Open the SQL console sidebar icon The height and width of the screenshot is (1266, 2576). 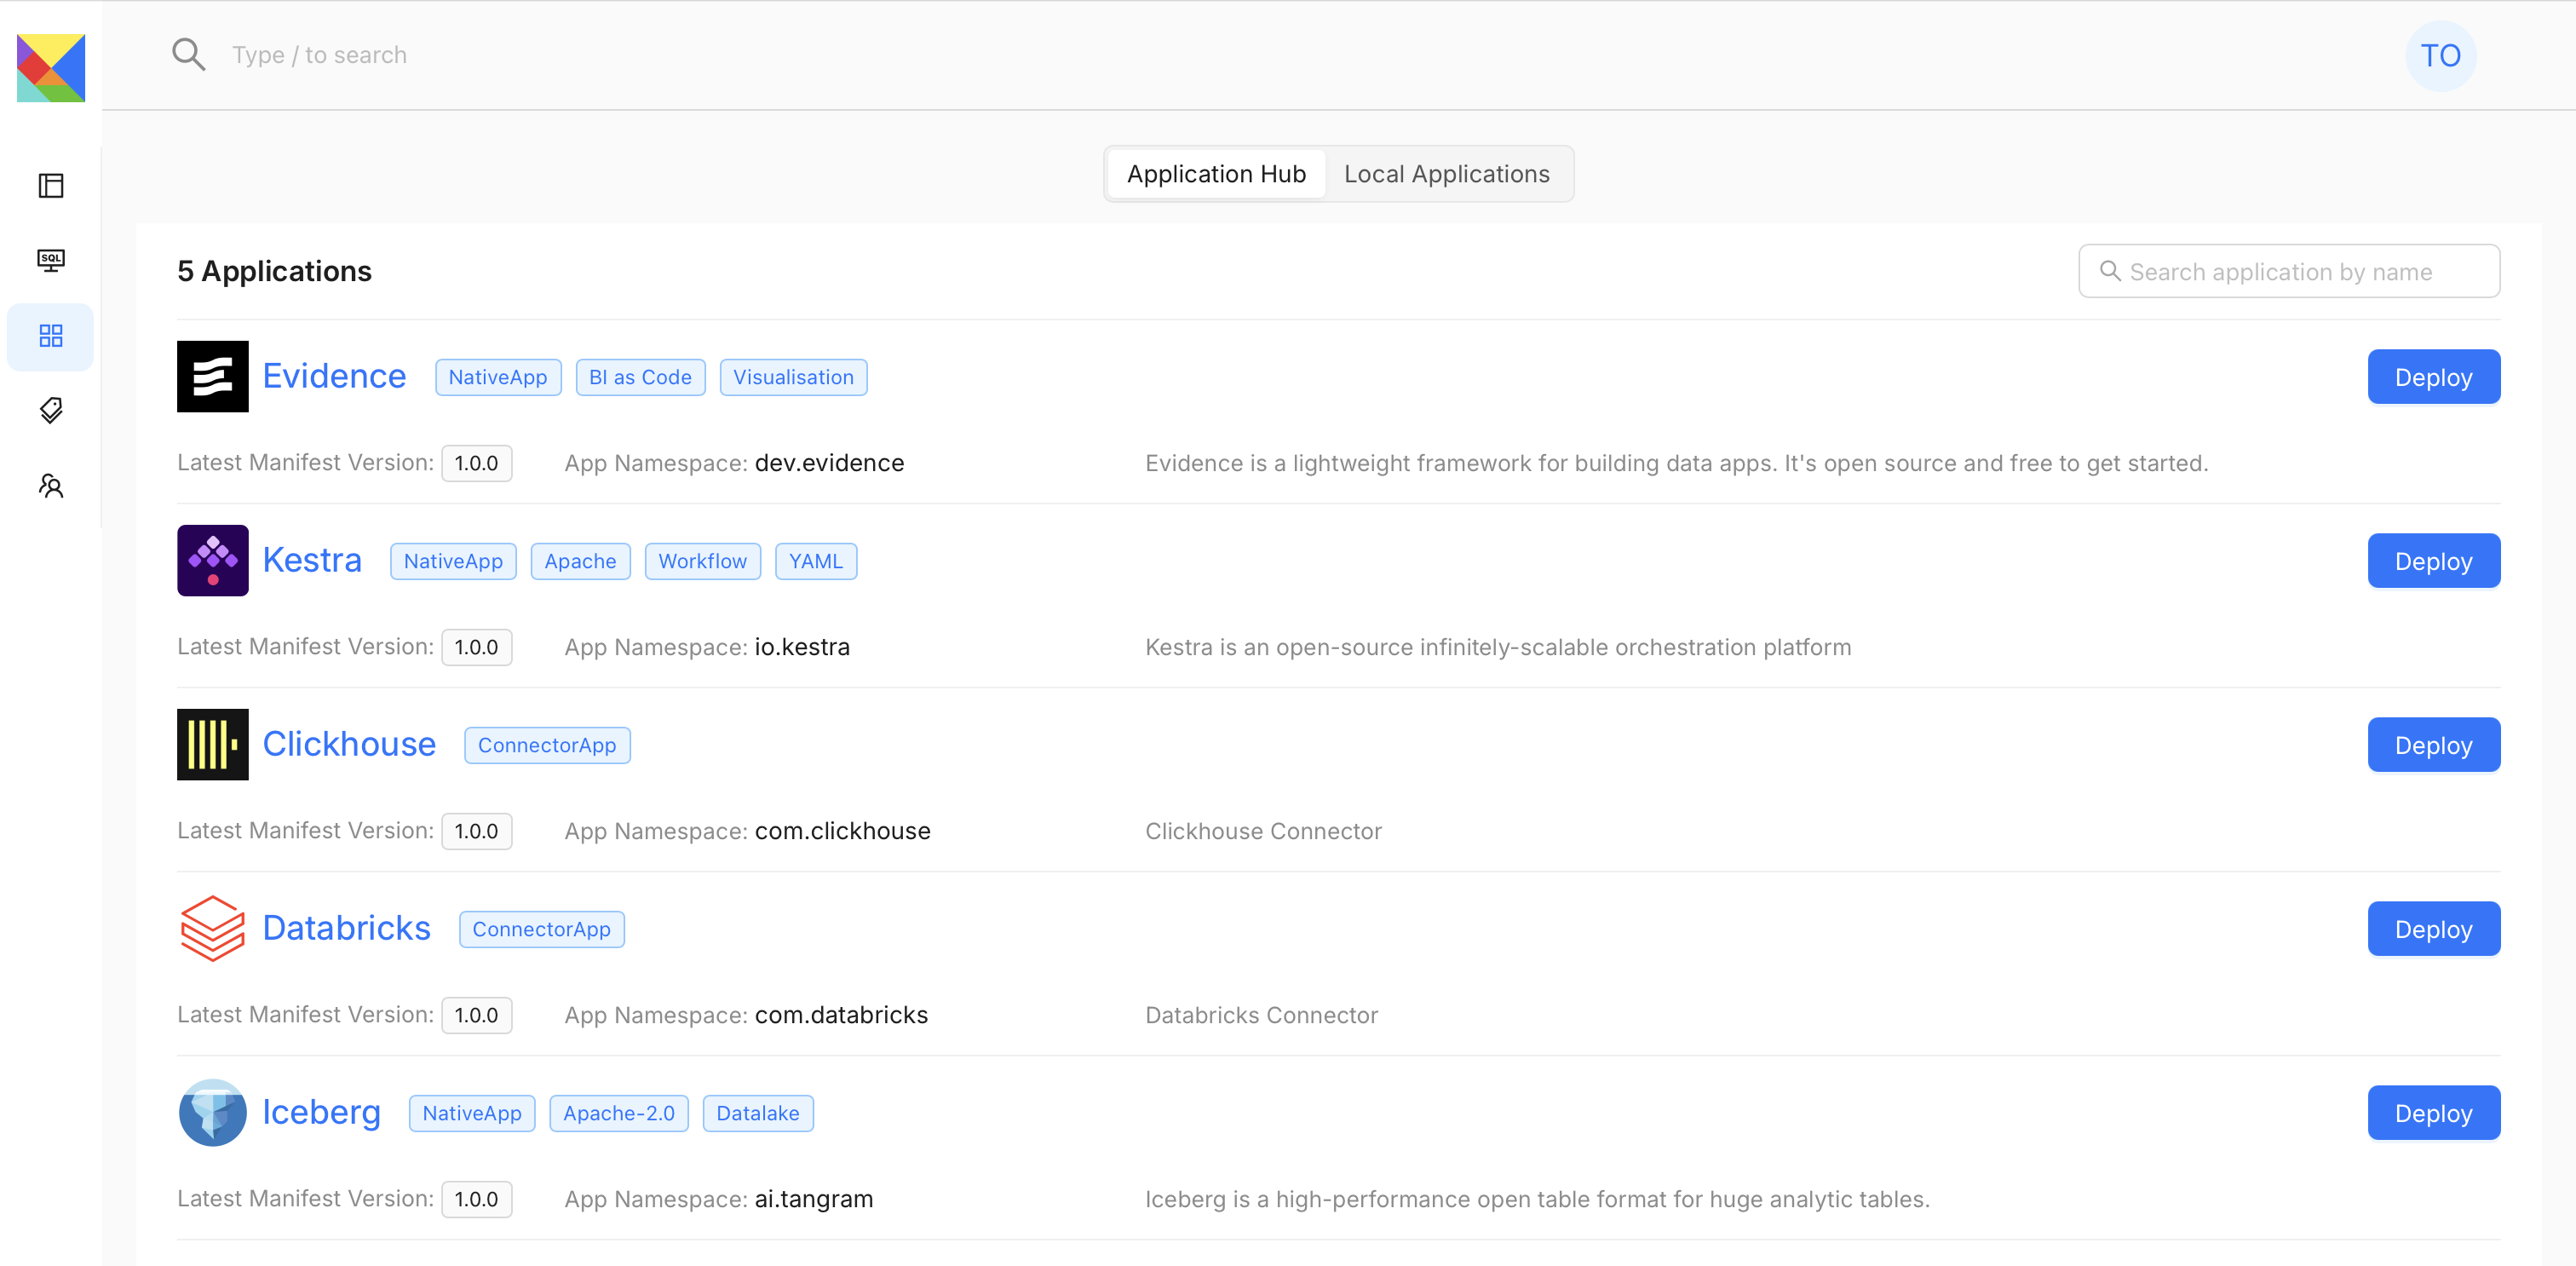tap(51, 260)
